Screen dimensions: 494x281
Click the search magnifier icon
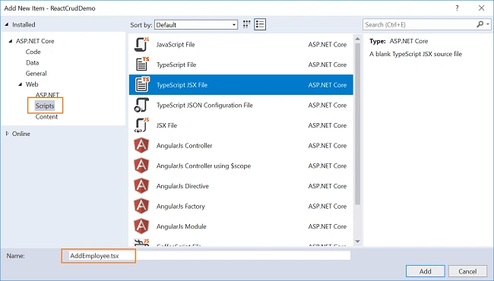(480, 24)
